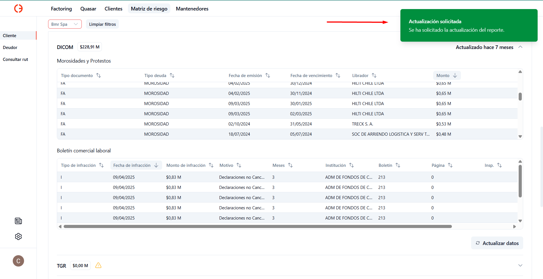
Task: Collapse the DICOM section chevron
Action: (x=520, y=47)
